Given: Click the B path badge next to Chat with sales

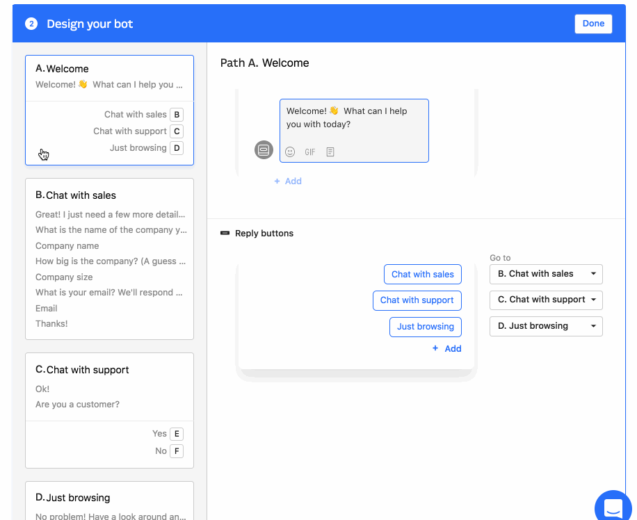Looking at the screenshot, I should pos(177,115).
